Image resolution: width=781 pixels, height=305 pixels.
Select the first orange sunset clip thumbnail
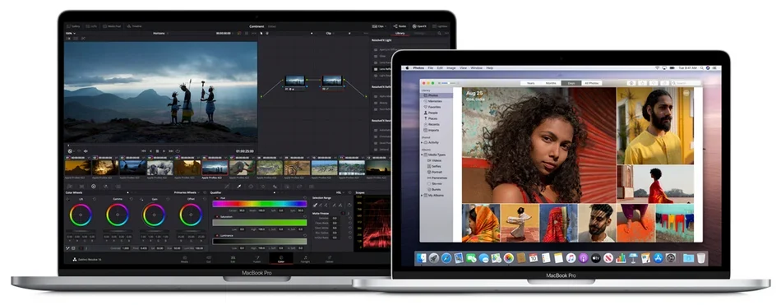[x=78, y=168]
